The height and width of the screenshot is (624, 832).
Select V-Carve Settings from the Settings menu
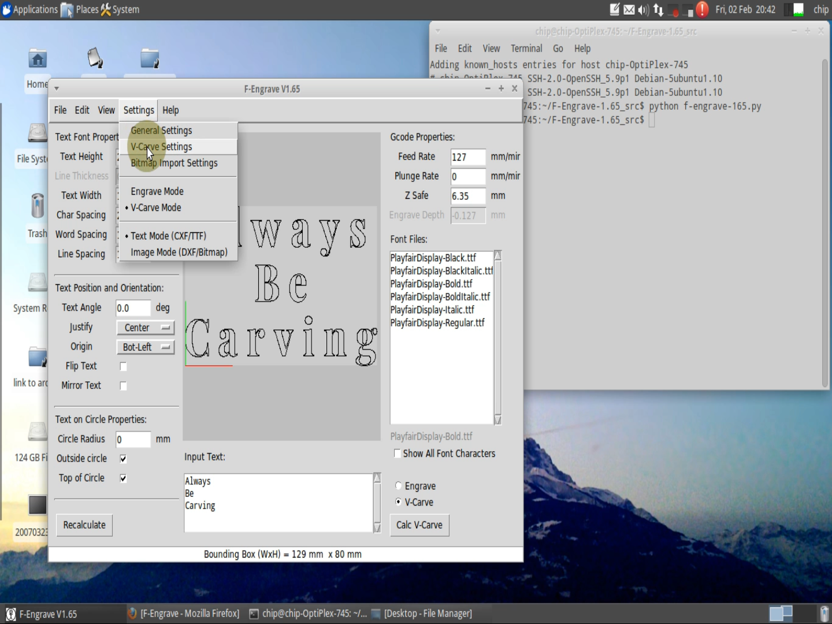tap(161, 147)
